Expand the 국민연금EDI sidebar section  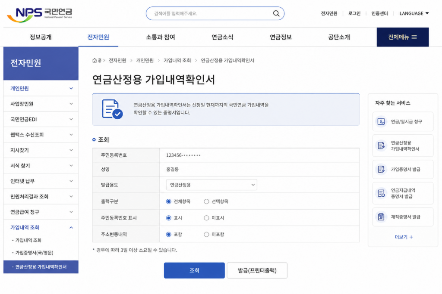pos(41,119)
